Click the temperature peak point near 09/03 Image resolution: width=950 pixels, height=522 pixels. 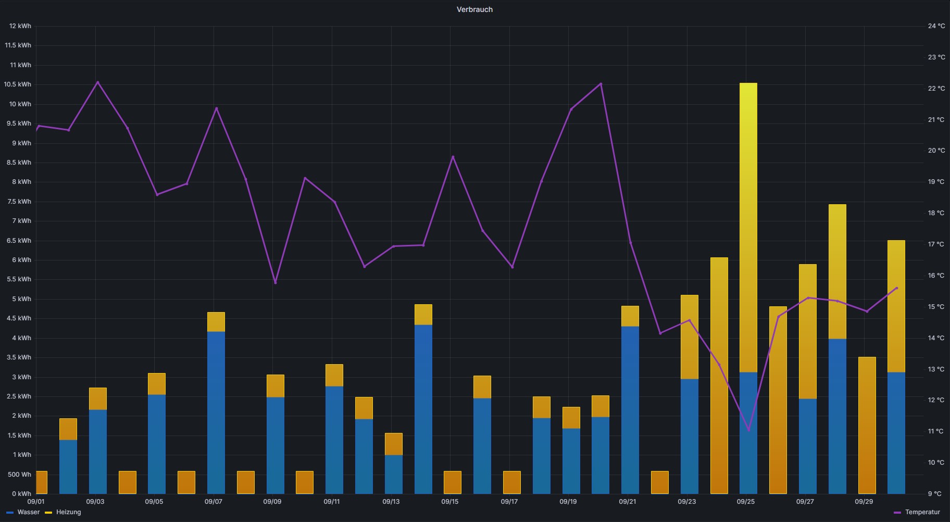click(x=98, y=82)
